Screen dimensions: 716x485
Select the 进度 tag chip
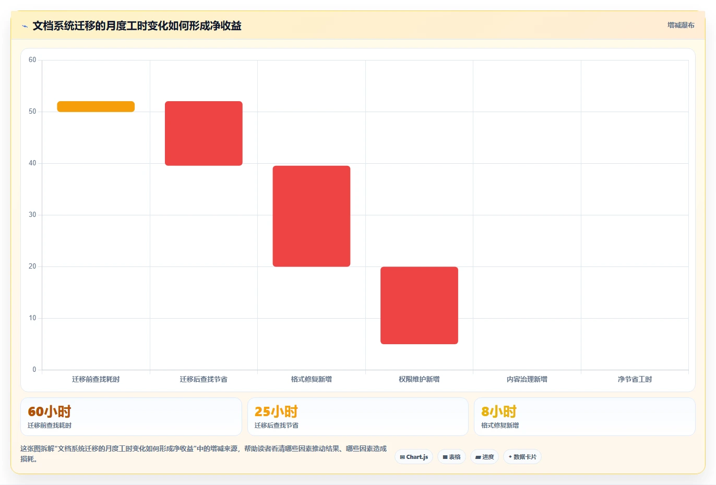point(484,457)
